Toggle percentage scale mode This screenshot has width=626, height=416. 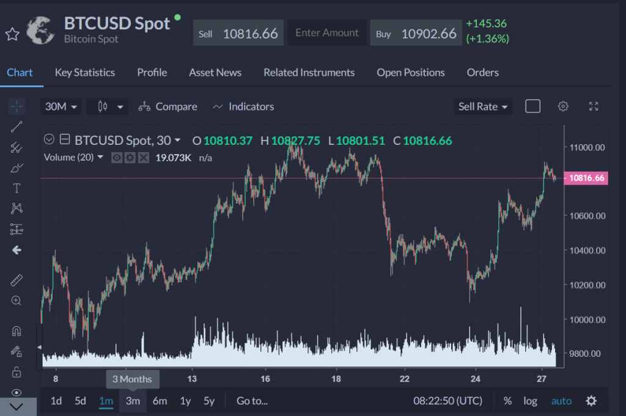click(x=507, y=401)
